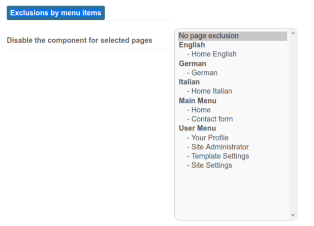Viewport: 314px width, 226px height.
Task: Click the 'Exclusions by menu items' heading
Action: 56,13
